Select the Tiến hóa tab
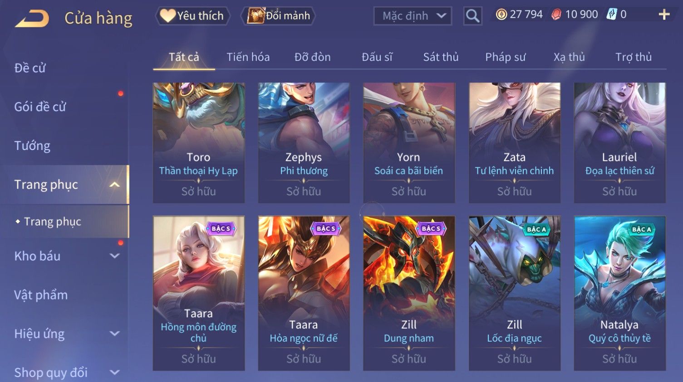 (248, 57)
